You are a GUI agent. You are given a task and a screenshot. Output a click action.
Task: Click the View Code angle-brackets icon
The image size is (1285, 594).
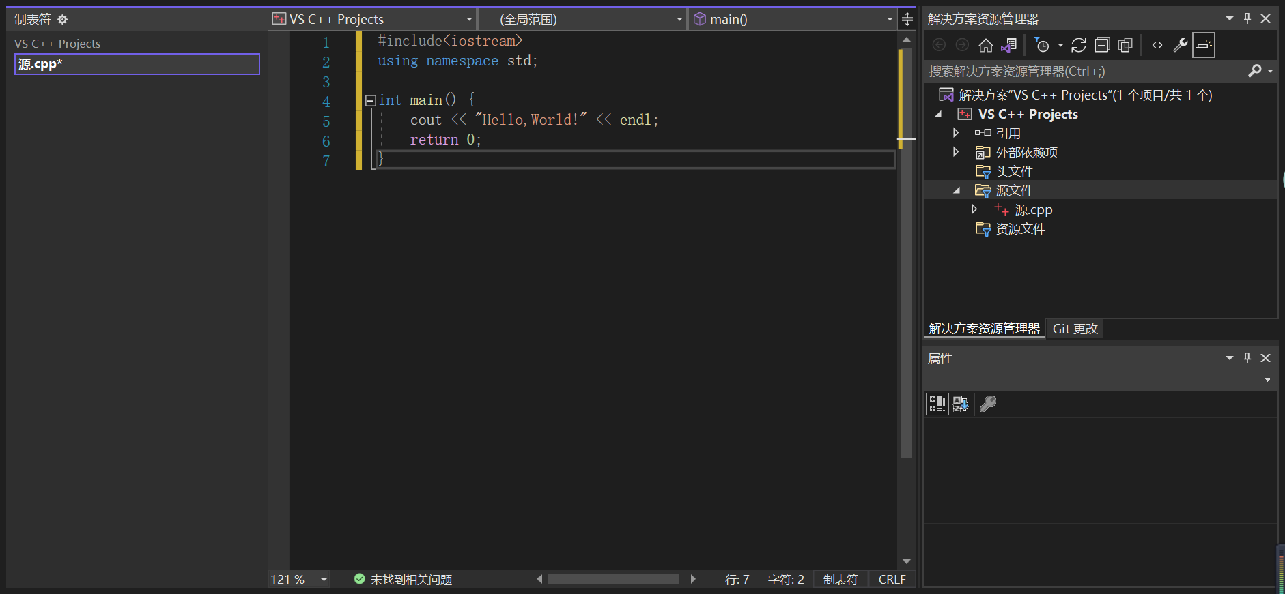(1157, 45)
